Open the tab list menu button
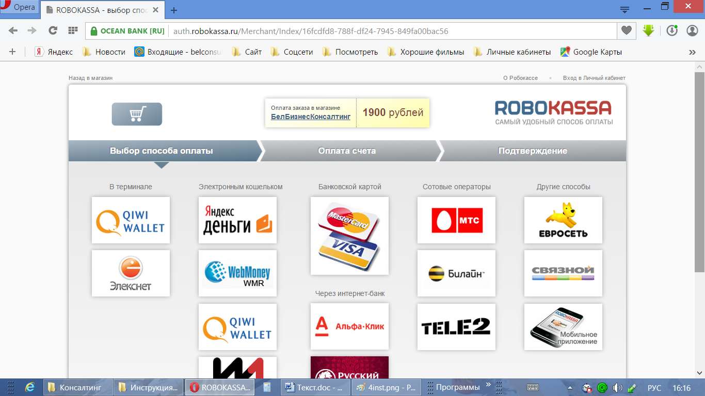 point(625,9)
